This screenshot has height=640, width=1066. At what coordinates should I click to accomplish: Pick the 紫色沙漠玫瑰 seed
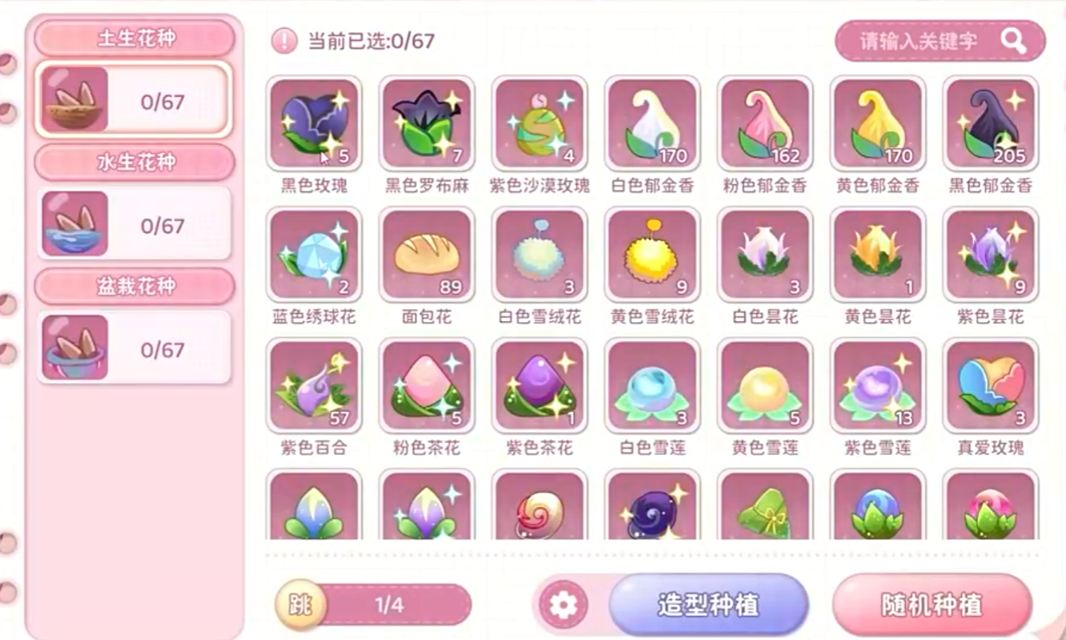(x=540, y=123)
